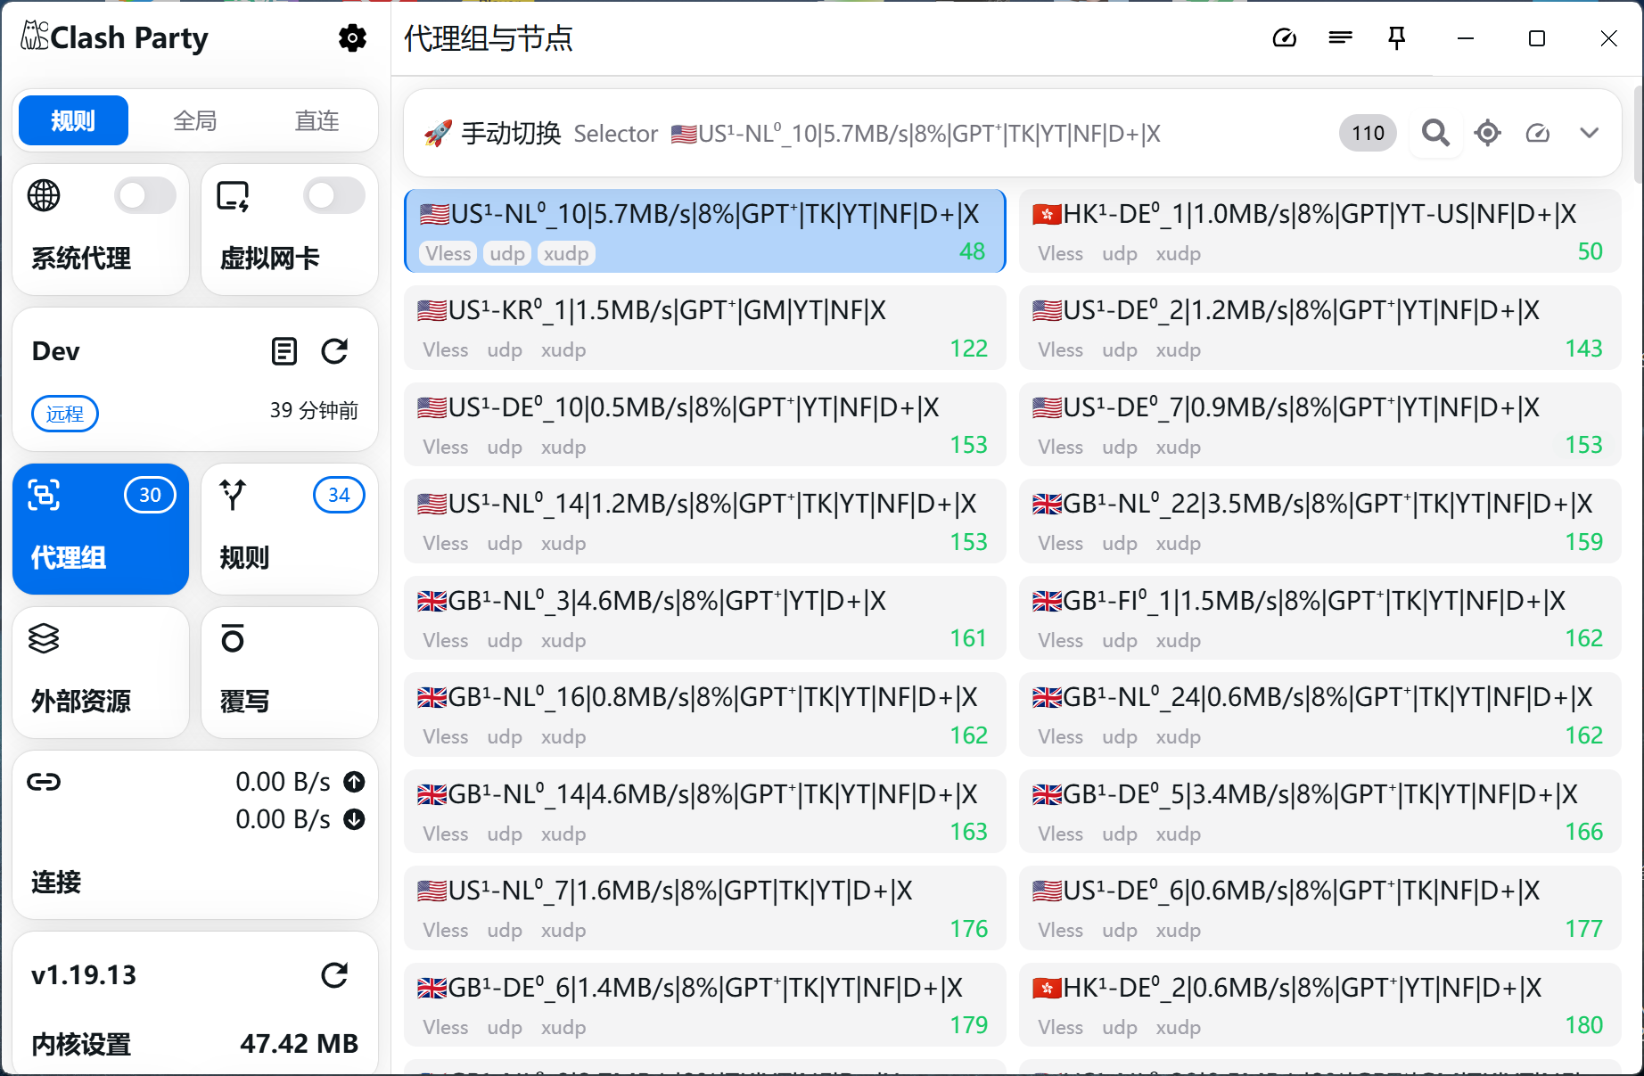Image resolution: width=1644 pixels, height=1076 pixels.
Task: Open the Dev profile document icon
Action: [284, 351]
